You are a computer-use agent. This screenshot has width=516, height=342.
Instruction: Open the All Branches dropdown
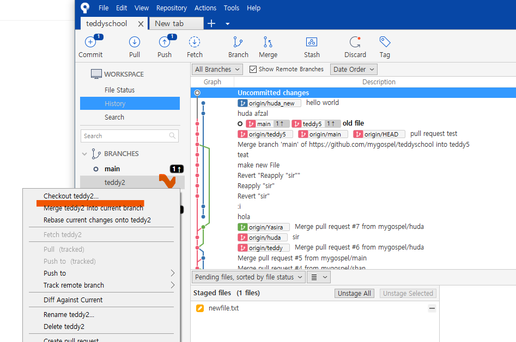pyautogui.click(x=217, y=69)
